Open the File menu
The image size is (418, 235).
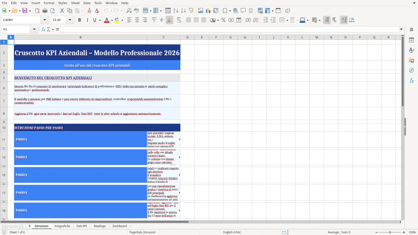point(5,3)
